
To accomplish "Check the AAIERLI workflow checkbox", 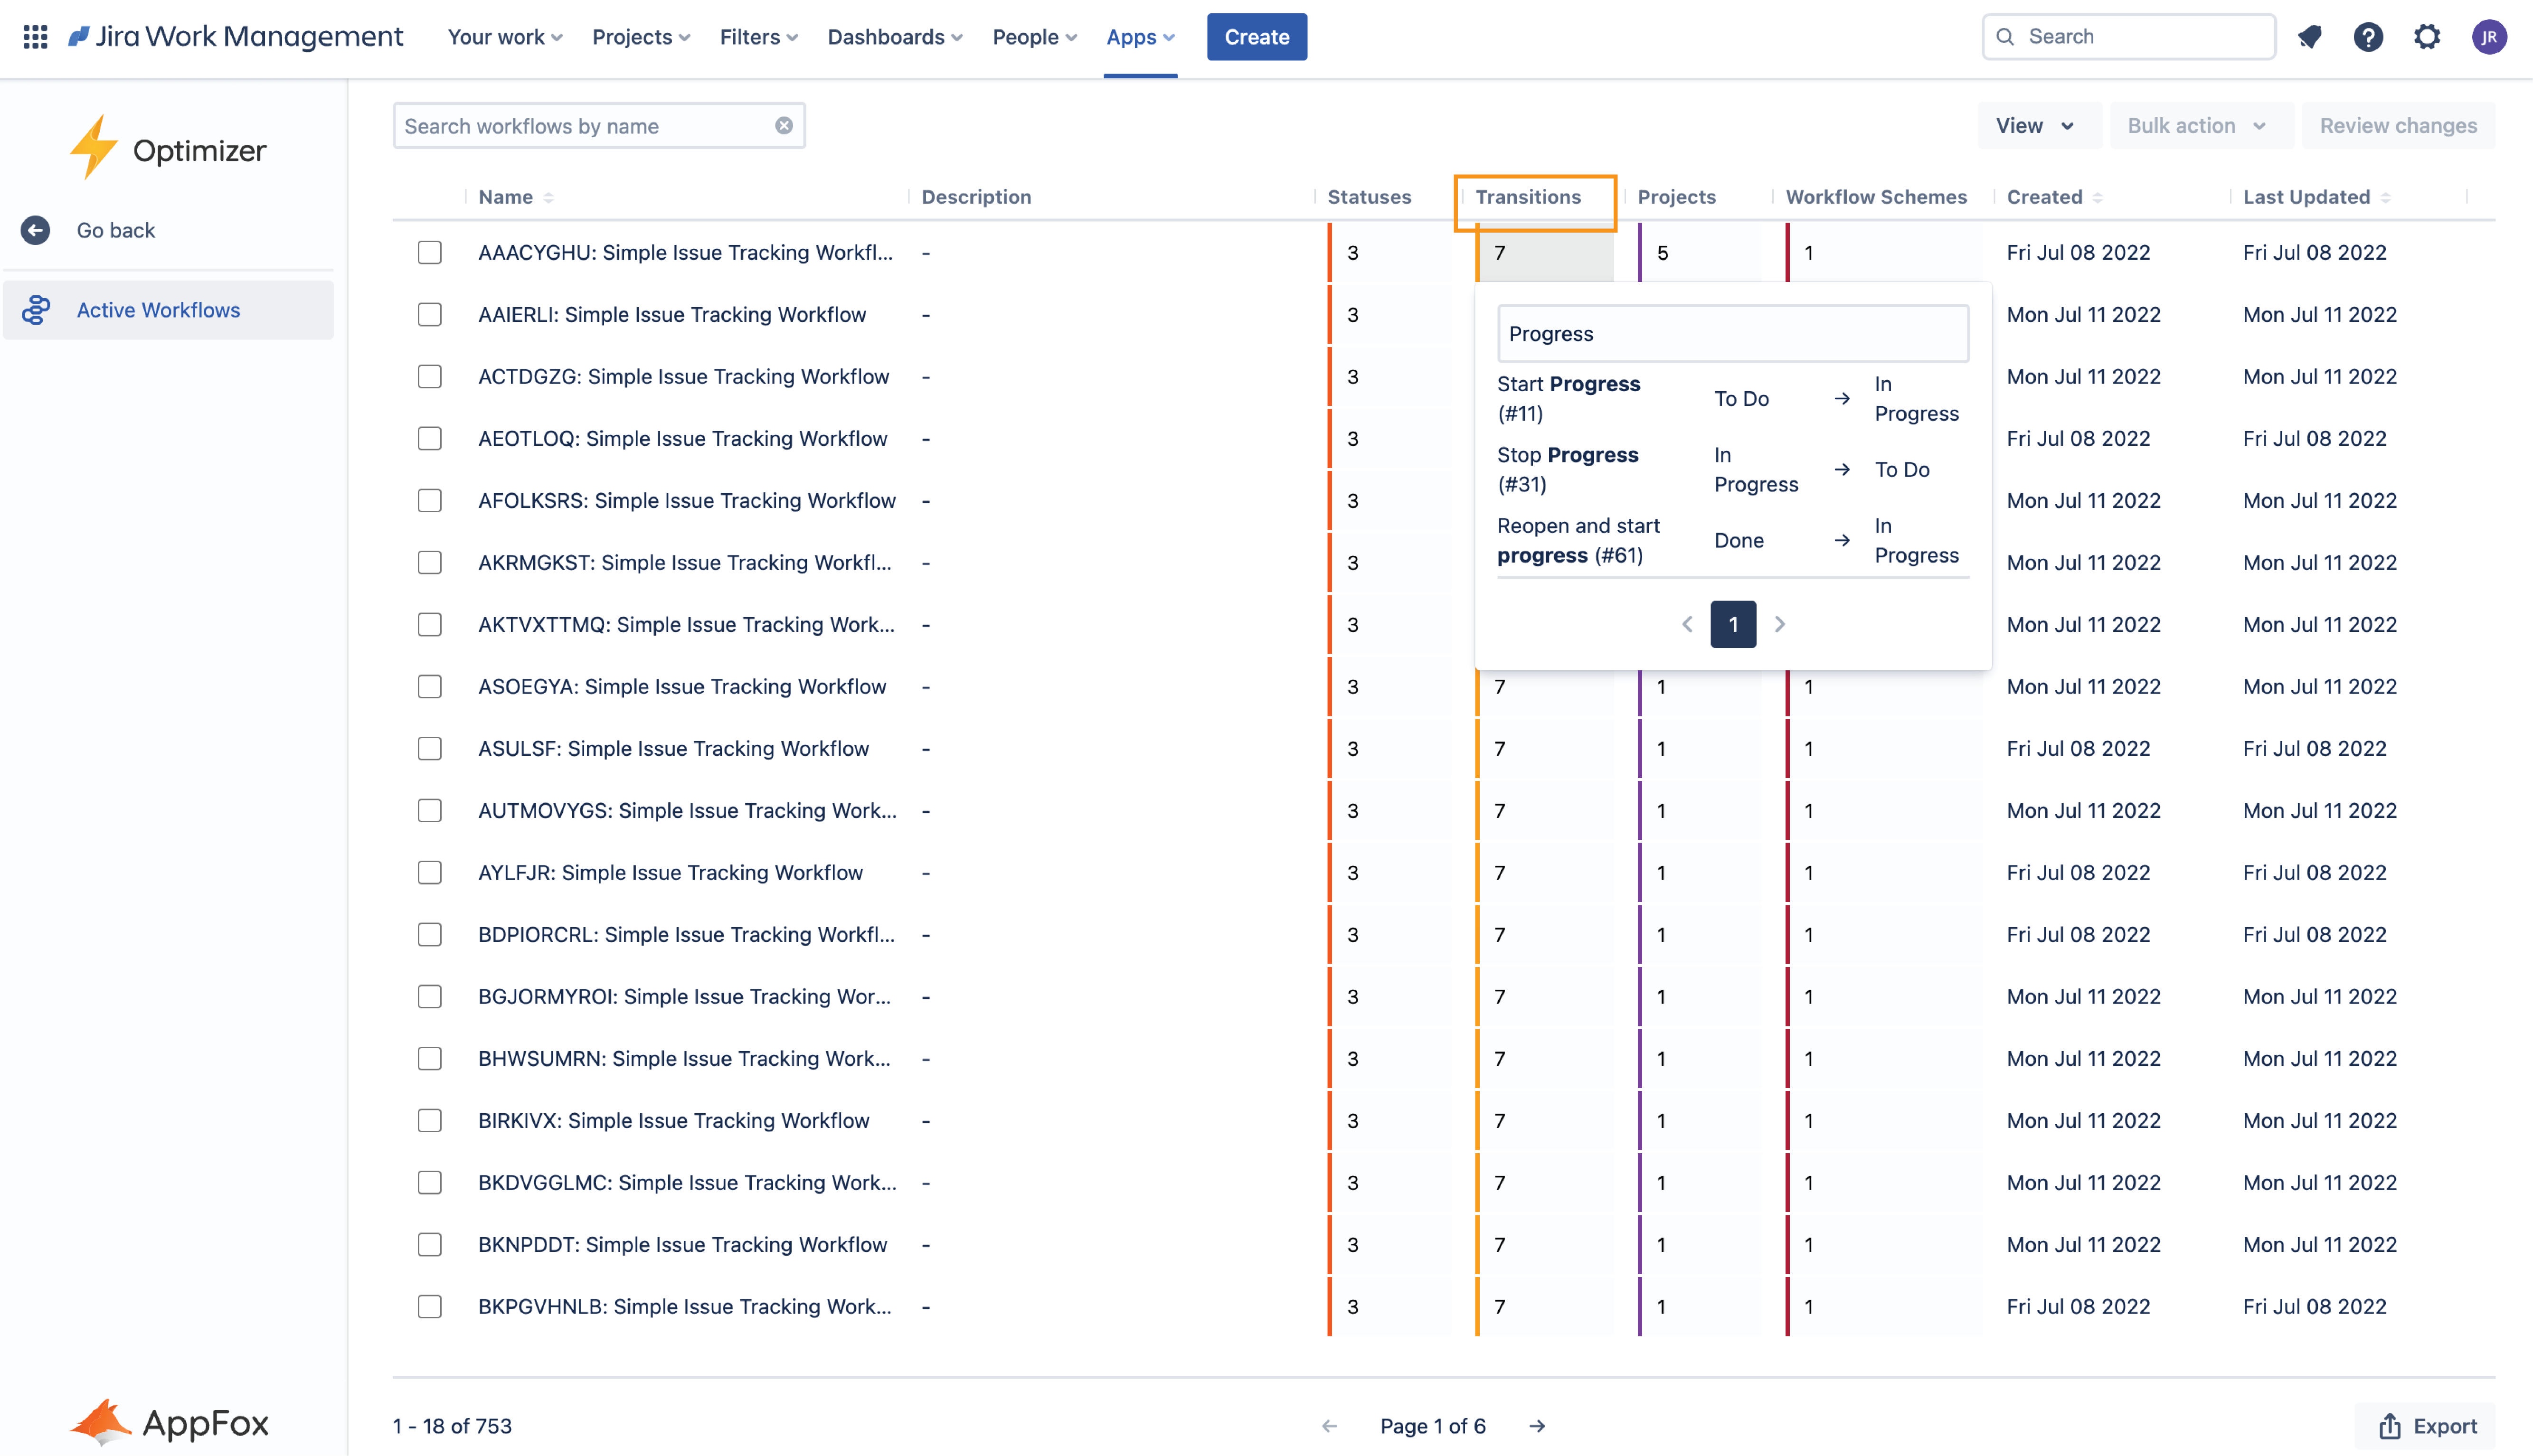I will tap(429, 314).
